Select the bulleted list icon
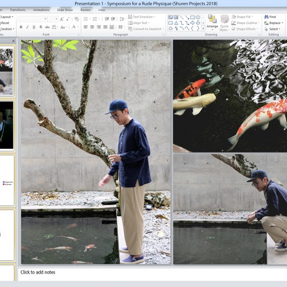 point(86,19)
